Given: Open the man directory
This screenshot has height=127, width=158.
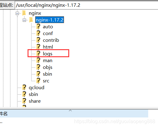Looking at the screenshot, I should tap(47, 61).
